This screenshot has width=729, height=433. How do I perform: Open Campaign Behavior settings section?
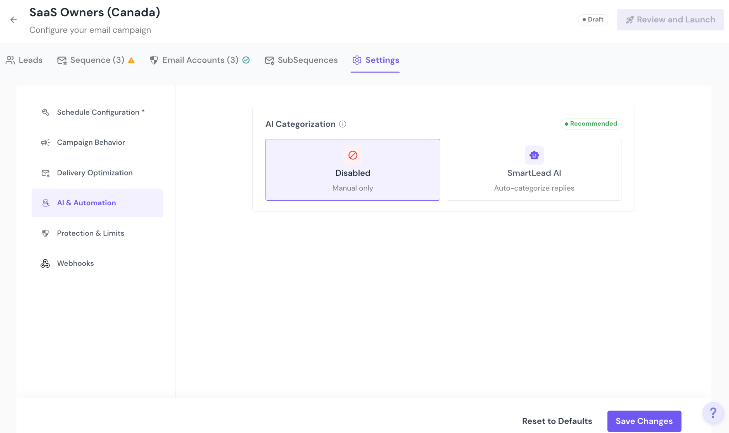point(91,143)
